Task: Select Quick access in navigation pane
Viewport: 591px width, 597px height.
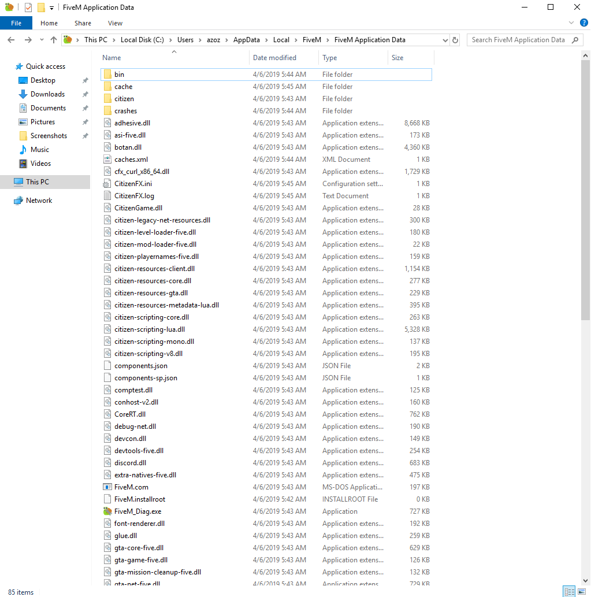Action: click(x=45, y=66)
